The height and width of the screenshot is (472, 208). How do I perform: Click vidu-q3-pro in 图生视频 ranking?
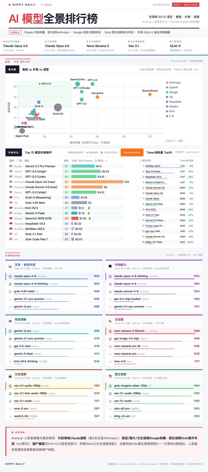(121, 408)
